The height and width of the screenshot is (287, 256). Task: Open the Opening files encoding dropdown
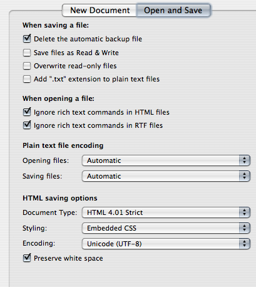166,160
